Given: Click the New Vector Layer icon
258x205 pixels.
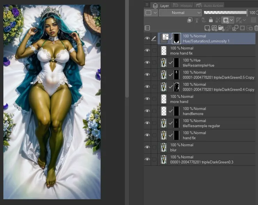Looking at the screenshot, I should [214, 28].
